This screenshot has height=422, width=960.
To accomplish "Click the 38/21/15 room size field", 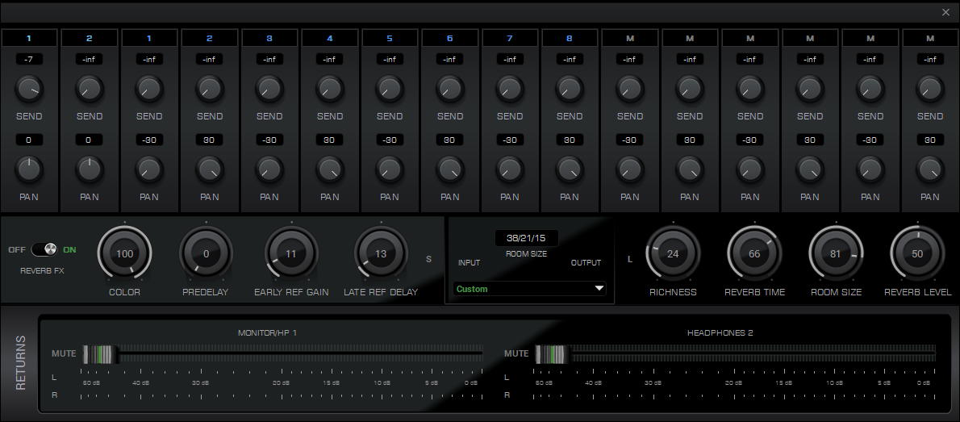I will 526,238.
